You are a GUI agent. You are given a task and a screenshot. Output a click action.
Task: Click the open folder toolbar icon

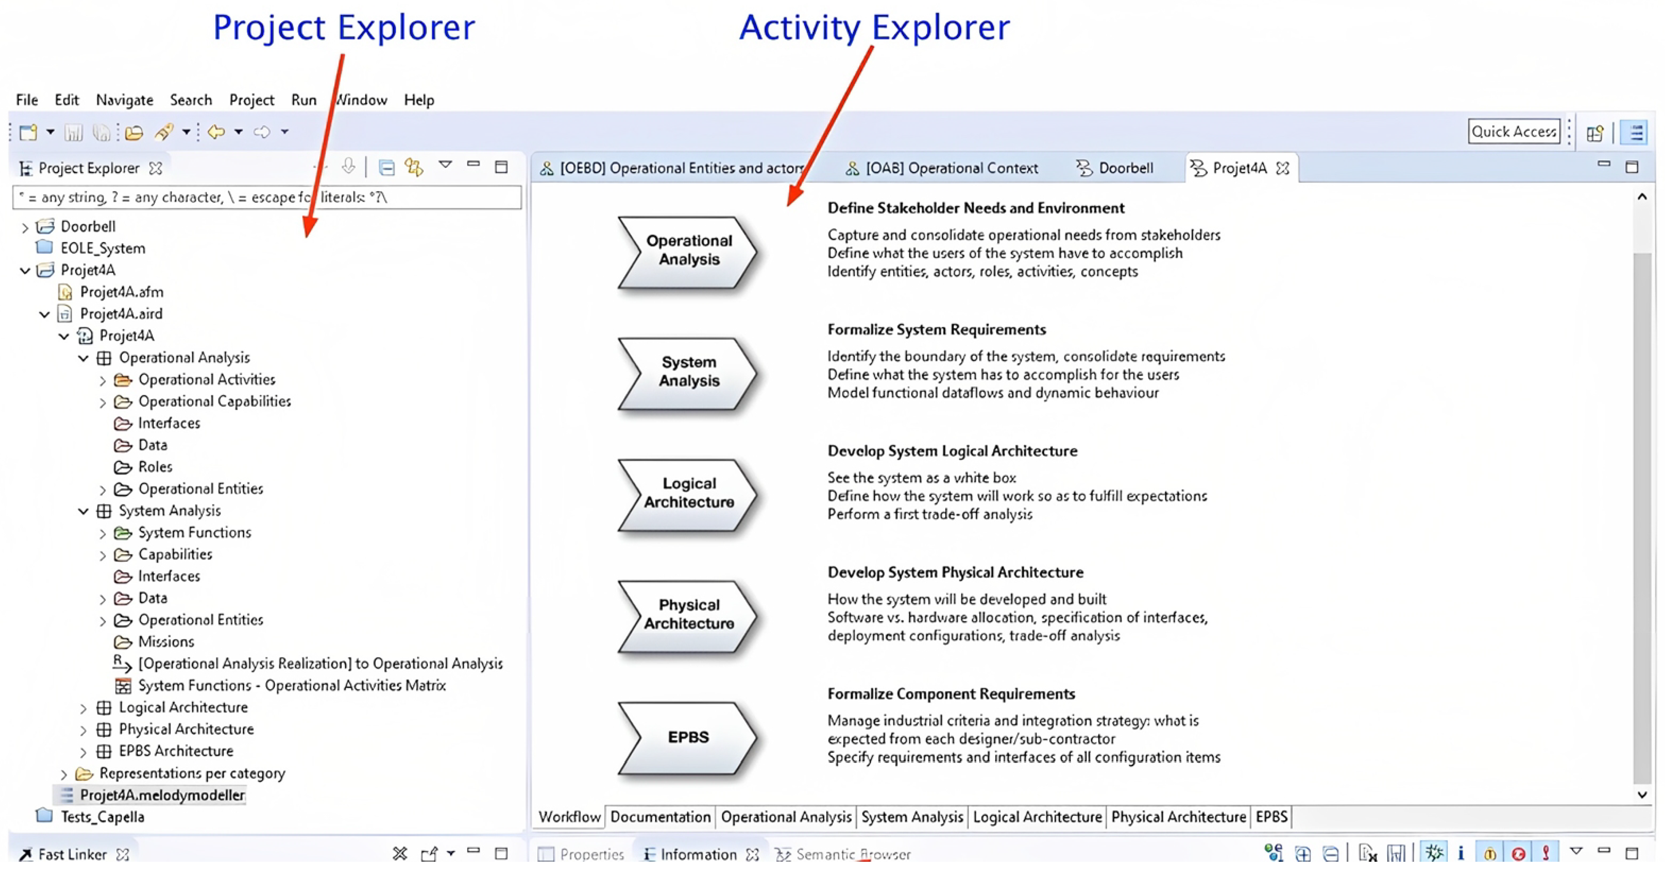pos(134,133)
